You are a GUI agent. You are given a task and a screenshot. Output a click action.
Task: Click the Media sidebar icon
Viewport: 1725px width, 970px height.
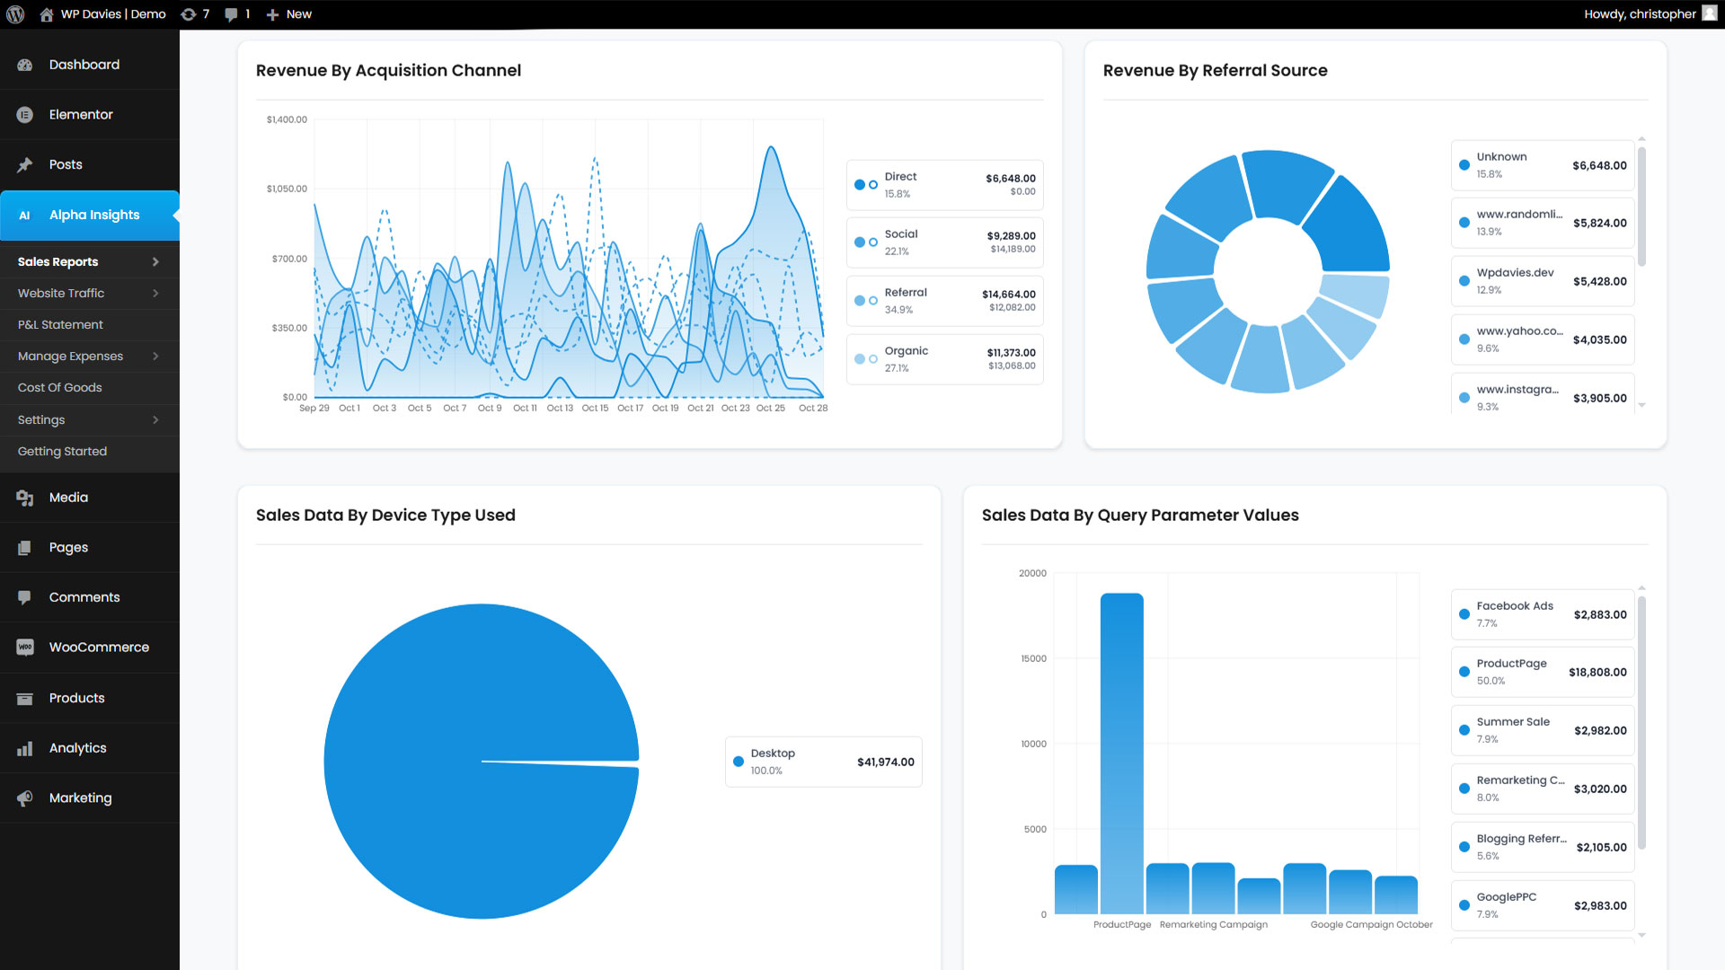coord(25,498)
